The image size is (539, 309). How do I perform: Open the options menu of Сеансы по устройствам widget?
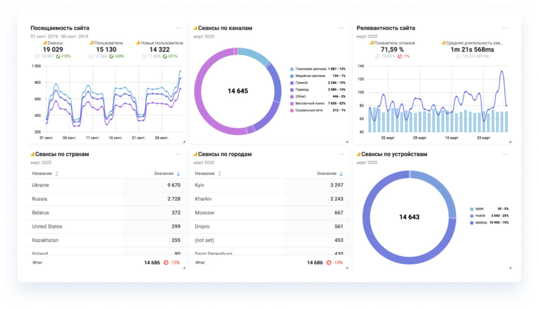[504, 154]
